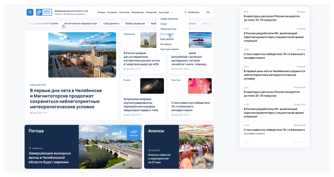Click the Выбор редакции tag button

tap(135, 23)
